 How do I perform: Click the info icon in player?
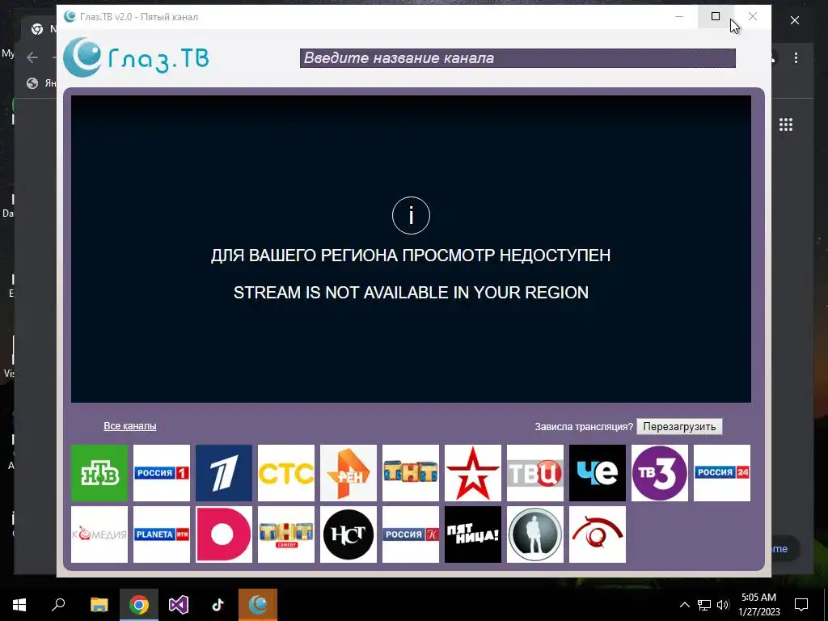click(x=411, y=215)
